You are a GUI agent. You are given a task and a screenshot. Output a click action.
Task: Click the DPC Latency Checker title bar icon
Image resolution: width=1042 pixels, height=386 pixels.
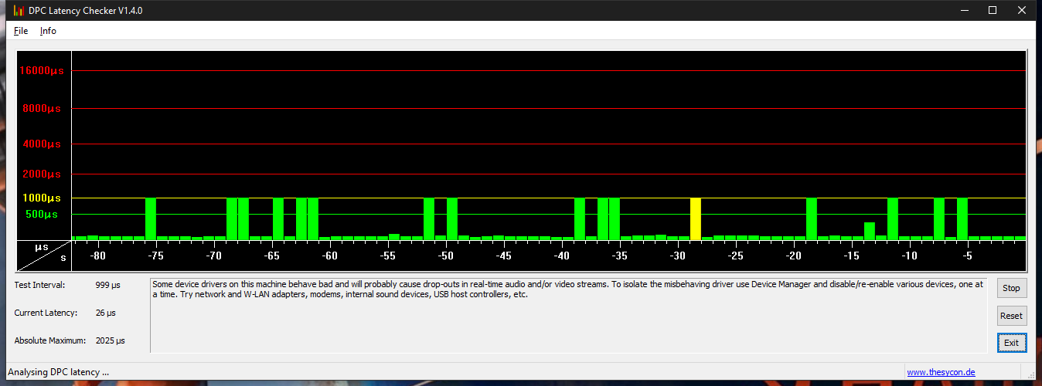18,10
